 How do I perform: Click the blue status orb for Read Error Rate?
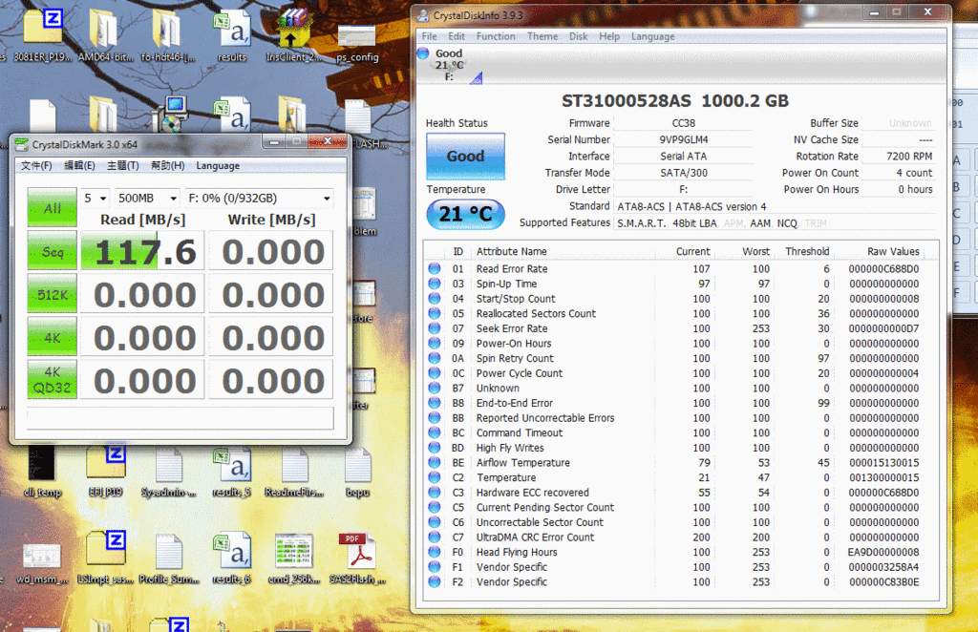(x=435, y=269)
